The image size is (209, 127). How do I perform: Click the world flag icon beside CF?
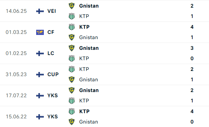coord(40,32)
